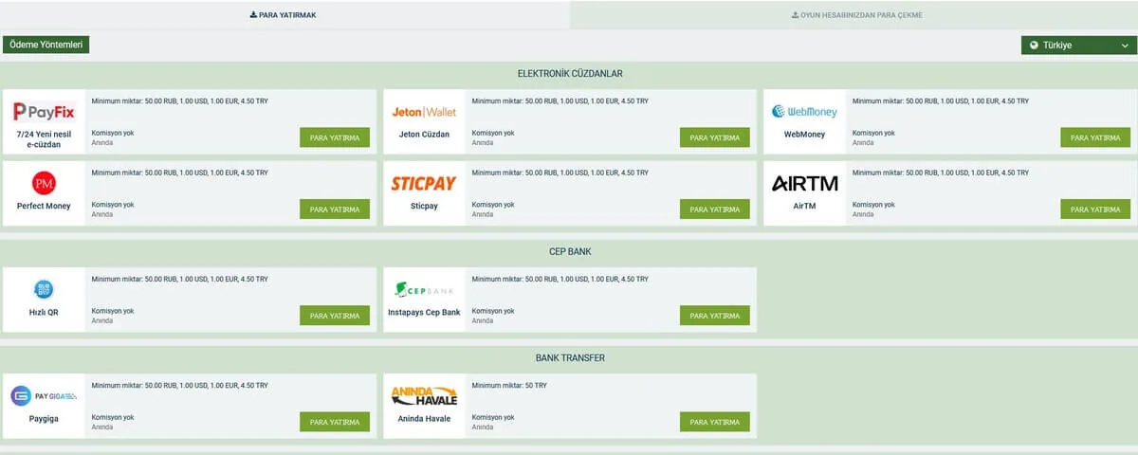Select the Sticpay logo
The image size is (1138, 455).
tap(424, 183)
